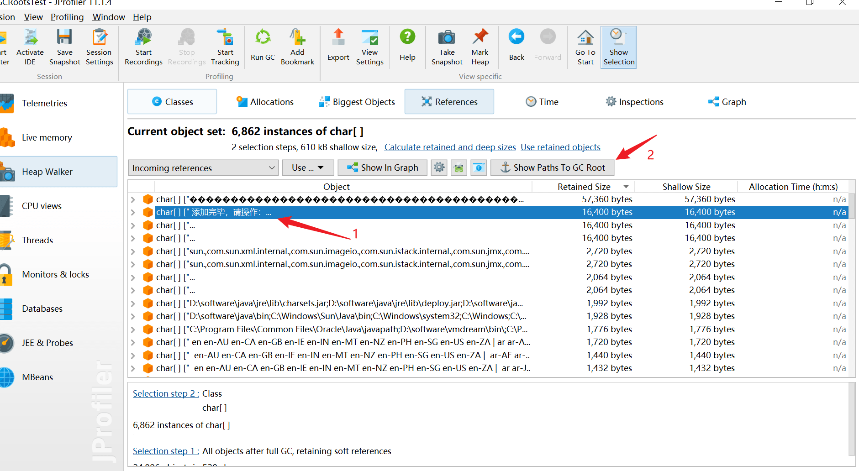This screenshot has width=859, height=471.
Task: Toggle the Show Selection toolbar button
Action: pos(619,47)
